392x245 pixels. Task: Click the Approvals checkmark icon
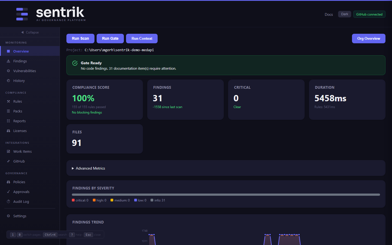[8, 192]
